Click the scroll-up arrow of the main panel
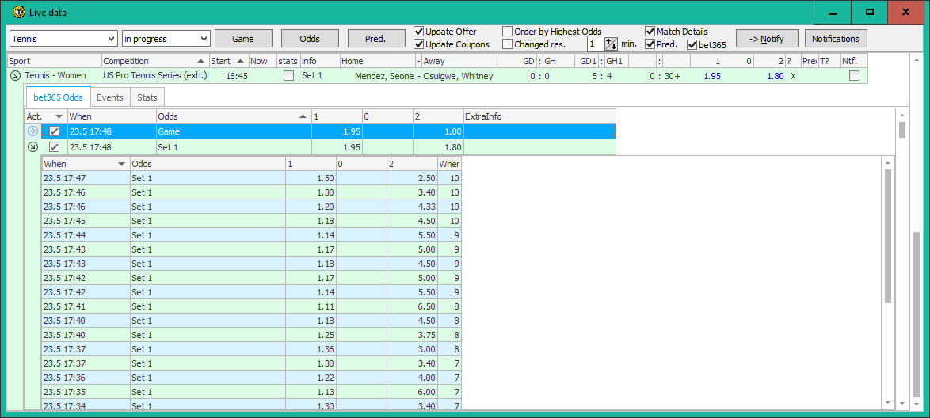The height and width of the screenshot is (418, 930). tap(918, 59)
